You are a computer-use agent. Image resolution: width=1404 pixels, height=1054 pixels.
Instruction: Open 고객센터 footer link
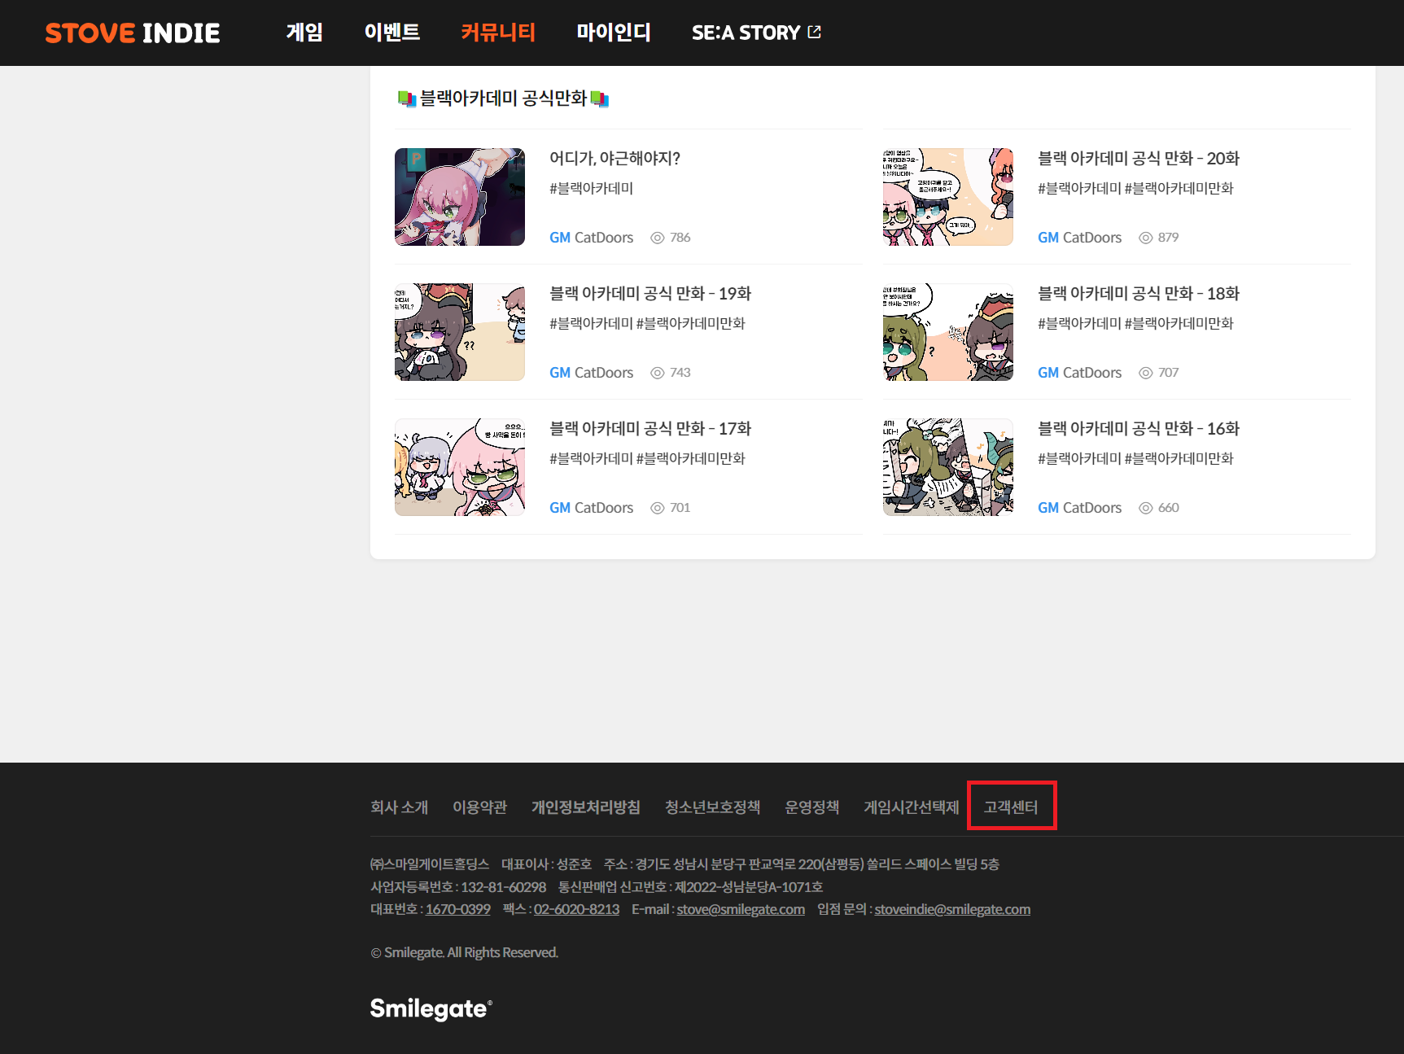(x=1011, y=807)
